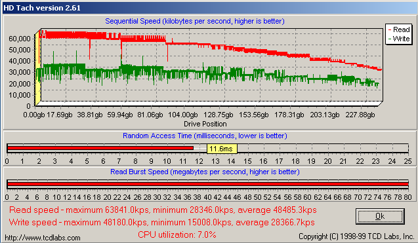Click the Ok button
418x243 pixels.
[x=380, y=216]
